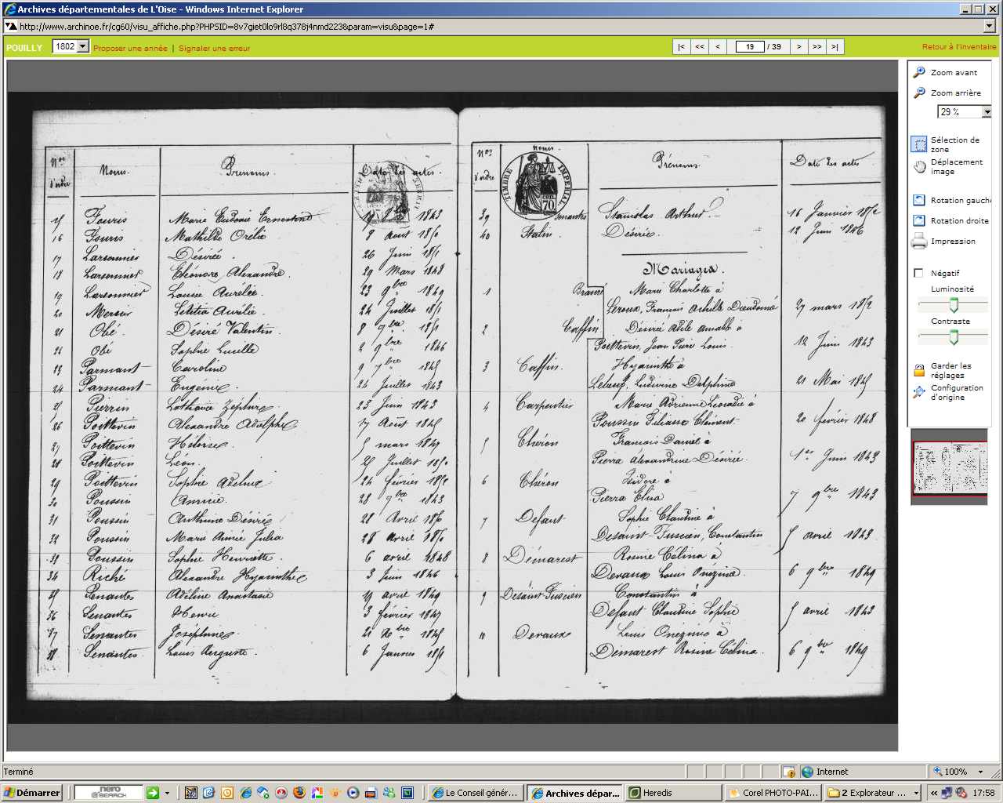The height and width of the screenshot is (803, 1003).
Task: Rotate image left with Rotation gauche
Action: click(919, 201)
